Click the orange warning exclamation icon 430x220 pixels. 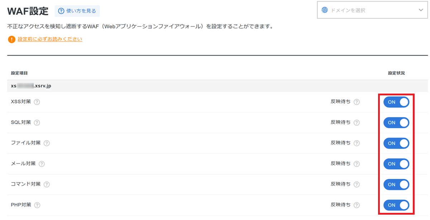tap(11, 39)
